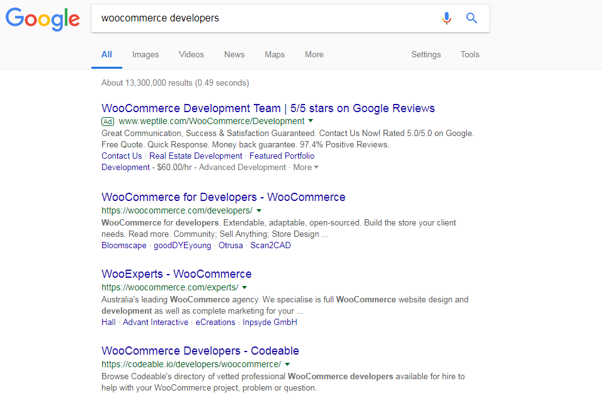Viewport: 603px width, 400px height.
Task: Expand the arrow beside woocommerce.com/experts/ URL
Action: pos(244,287)
